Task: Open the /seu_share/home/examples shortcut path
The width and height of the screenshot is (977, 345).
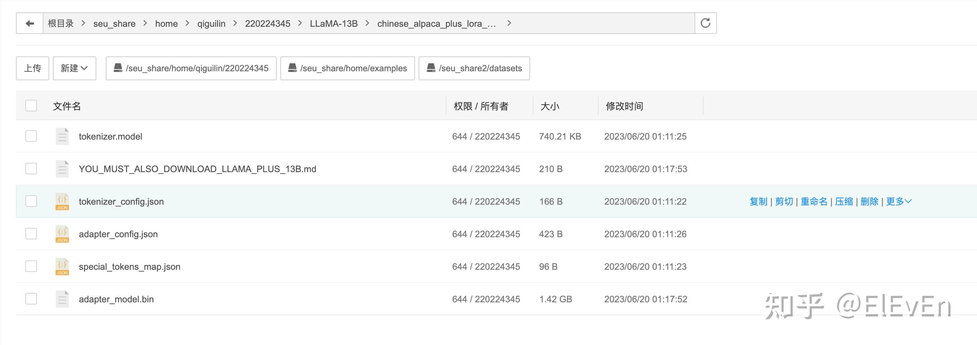Action: pyautogui.click(x=347, y=68)
